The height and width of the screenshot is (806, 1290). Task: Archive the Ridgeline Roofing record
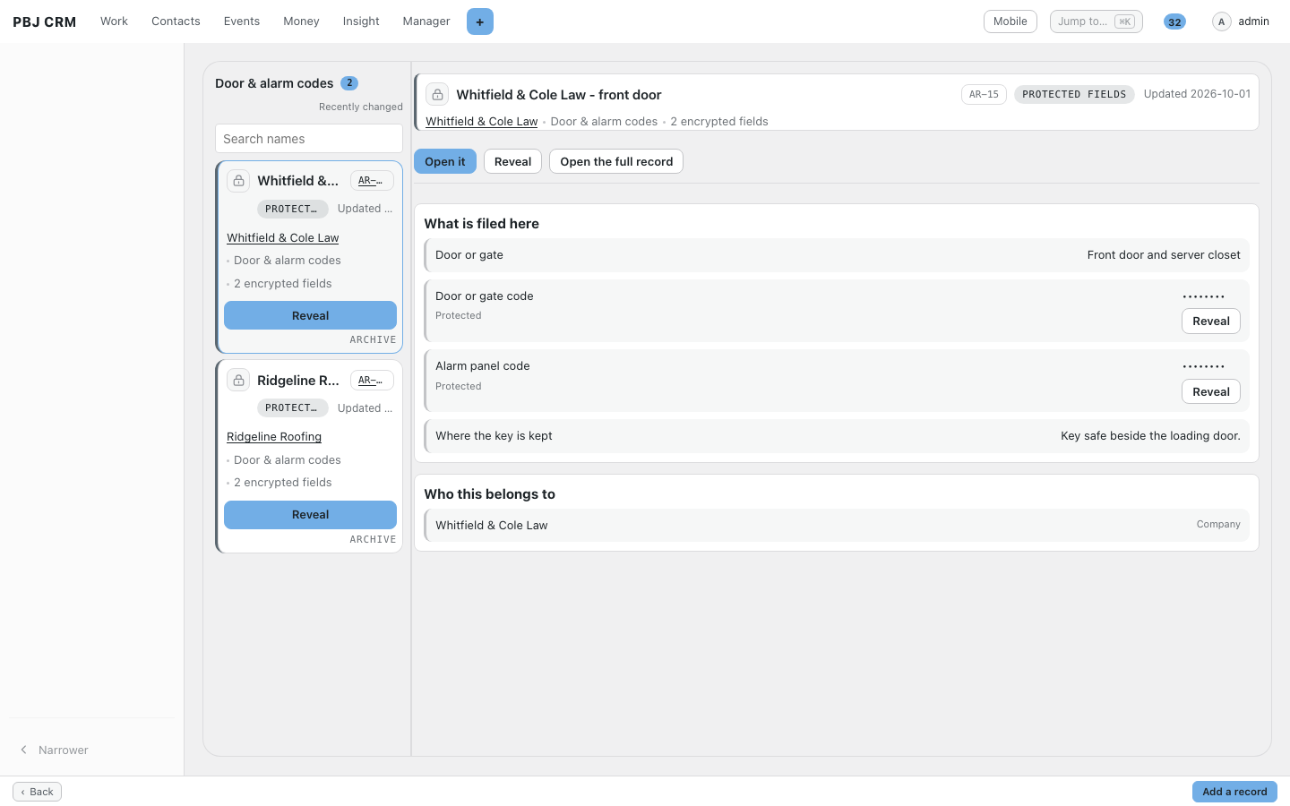pyautogui.click(x=373, y=540)
